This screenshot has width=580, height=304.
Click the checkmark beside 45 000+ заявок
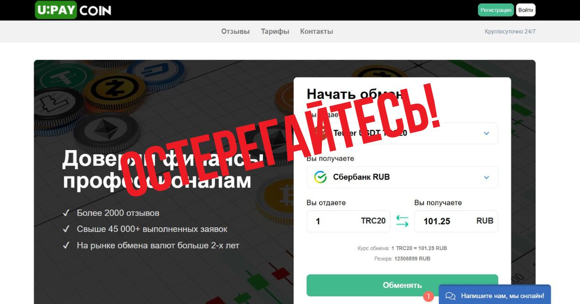click(x=66, y=229)
